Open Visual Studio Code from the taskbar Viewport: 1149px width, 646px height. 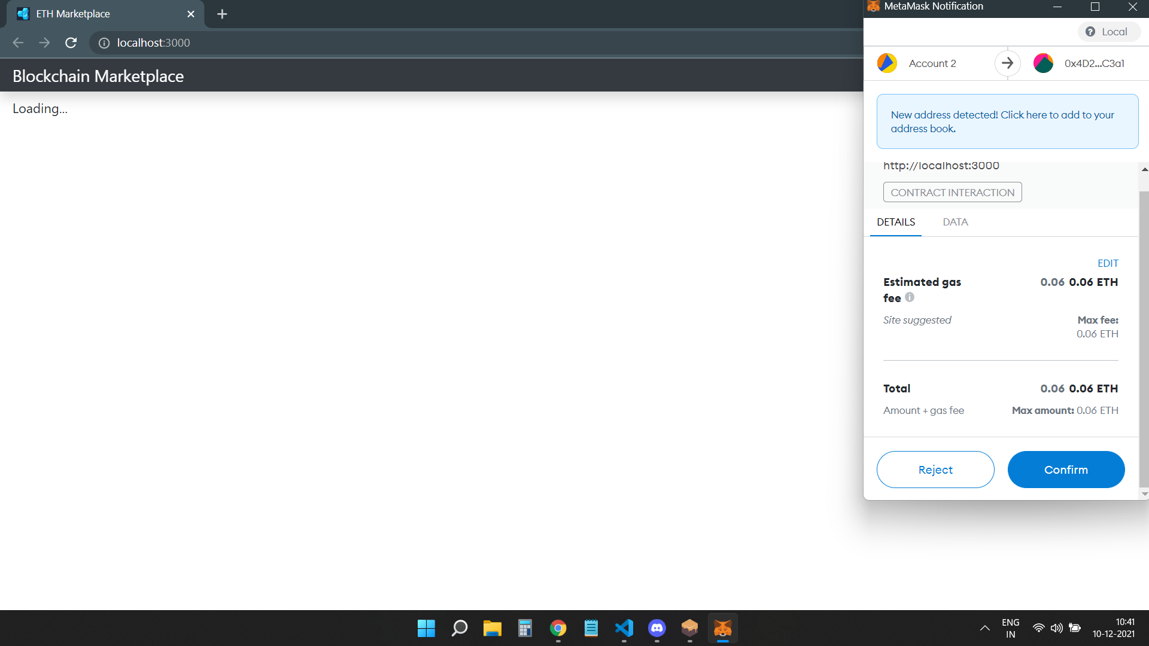click(x=624, y=628)
